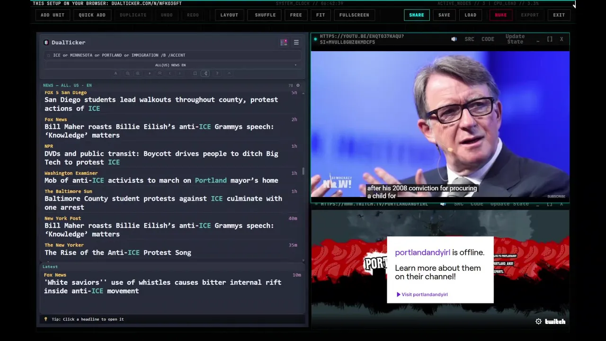606x341 pixels.
Task: Click the SAVE button
Action: coord(444,15)
